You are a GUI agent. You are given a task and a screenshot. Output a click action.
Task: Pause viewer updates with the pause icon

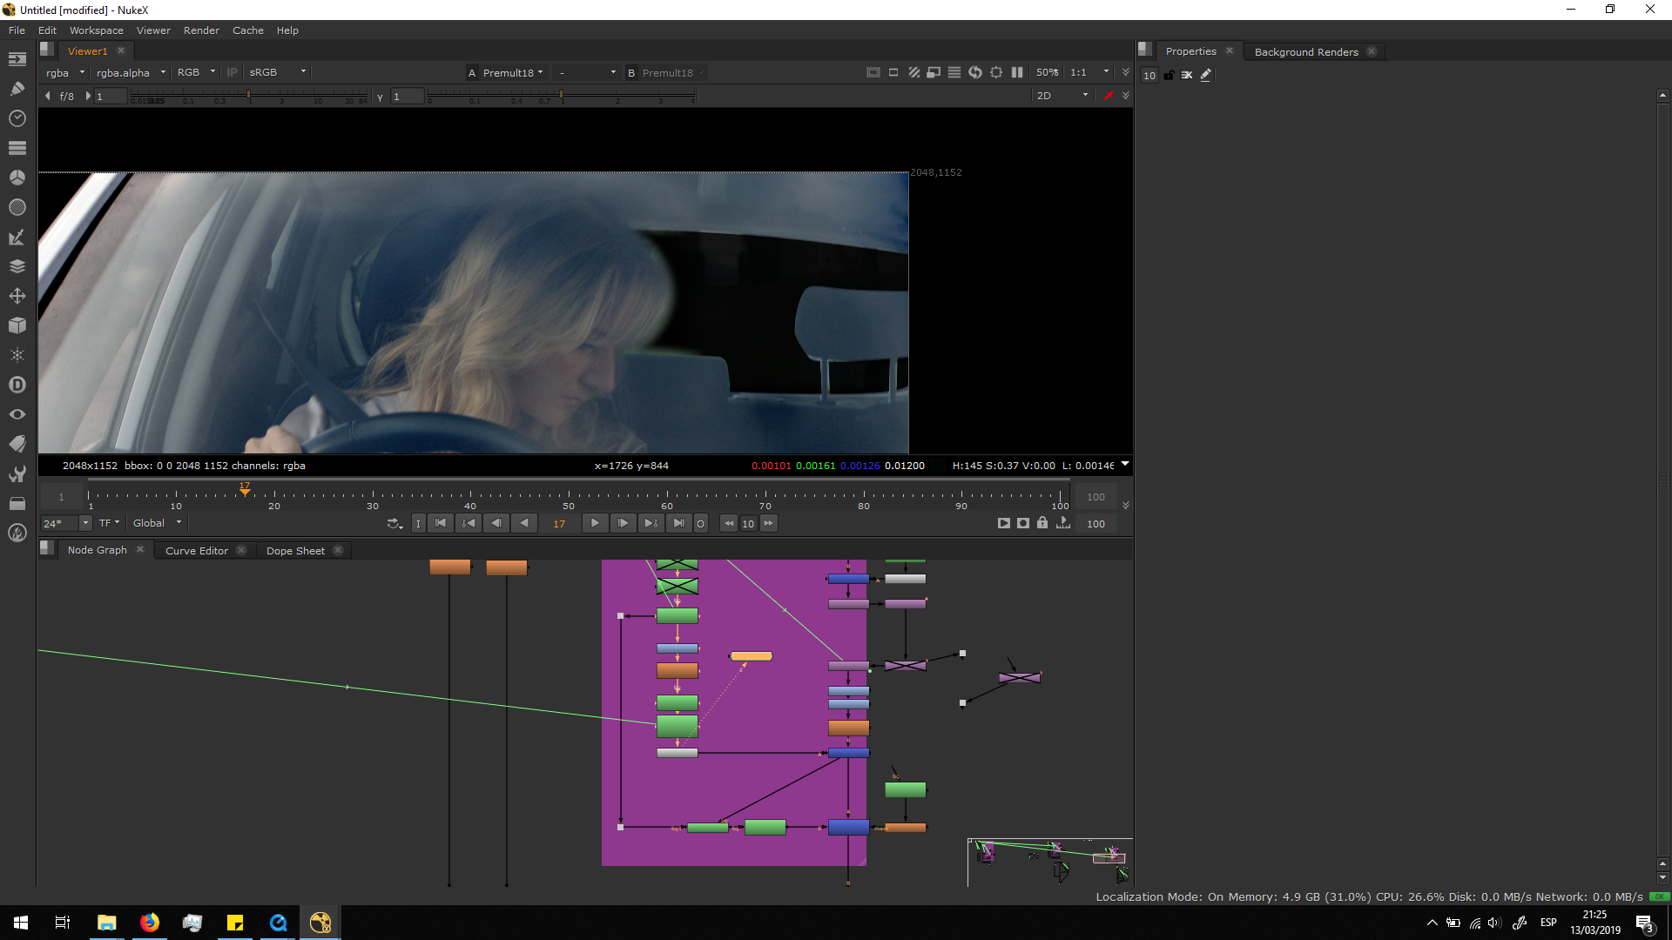click(1017, 72)
